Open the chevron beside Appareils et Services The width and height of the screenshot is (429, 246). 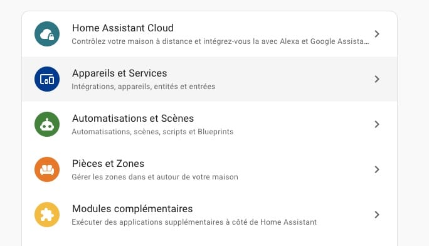pos(377,79)
